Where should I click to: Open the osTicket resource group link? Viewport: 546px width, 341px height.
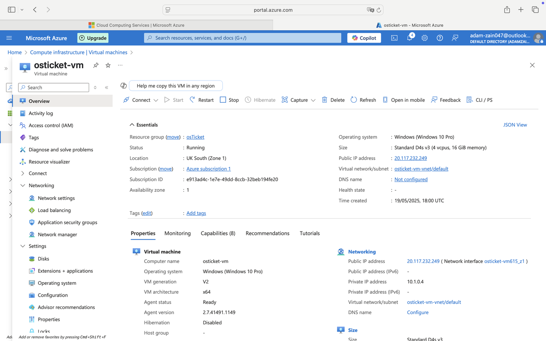coord(195,137)
